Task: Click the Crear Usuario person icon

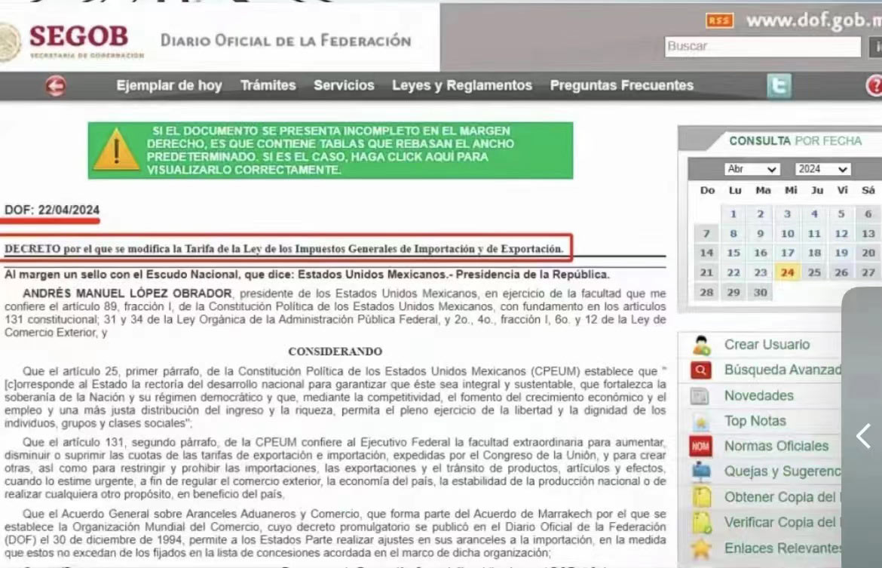Action: [x=701, y=345]
